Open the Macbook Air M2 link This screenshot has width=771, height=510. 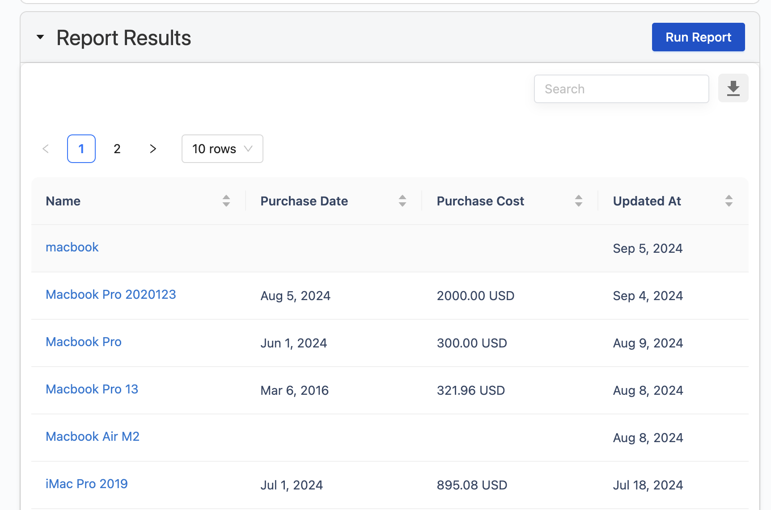[x=93, y=437]
